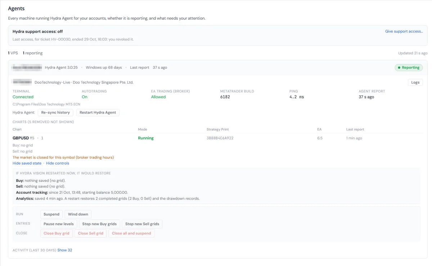Stop new Buy grids
The height and width of the screenshot is (266, 432).
click(99, 224)
